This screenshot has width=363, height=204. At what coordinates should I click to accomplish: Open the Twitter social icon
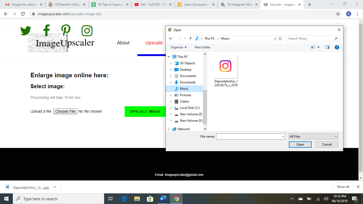tap(26, 31)
